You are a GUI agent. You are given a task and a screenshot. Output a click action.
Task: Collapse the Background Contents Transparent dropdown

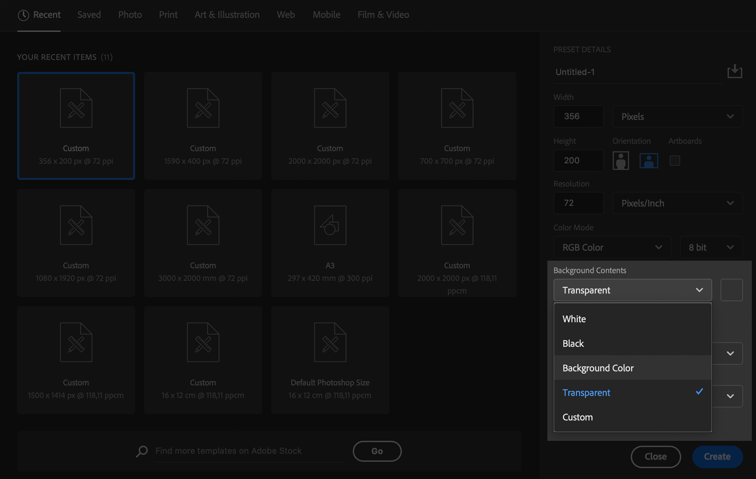[x=632, y=290]
